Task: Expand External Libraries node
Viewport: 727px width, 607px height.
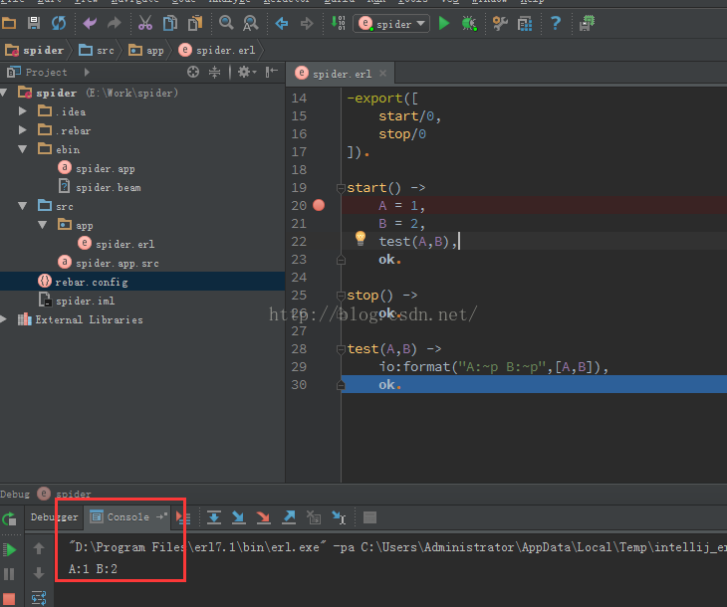Action: pos(4,319)
